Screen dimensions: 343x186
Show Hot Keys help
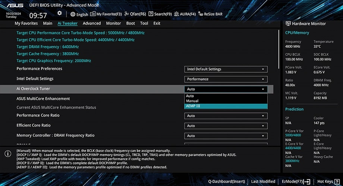pyautogui.click(x=328, y=182)
